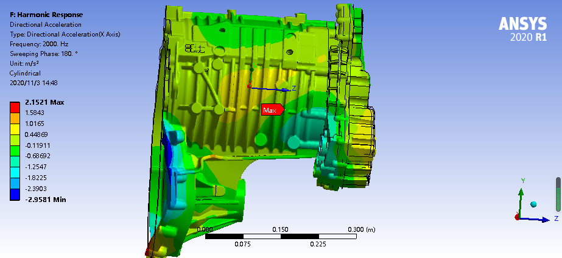Select the yellow legend color band
Screen dimensions: 562x258
pyautogui.click(x=15, y=128)
